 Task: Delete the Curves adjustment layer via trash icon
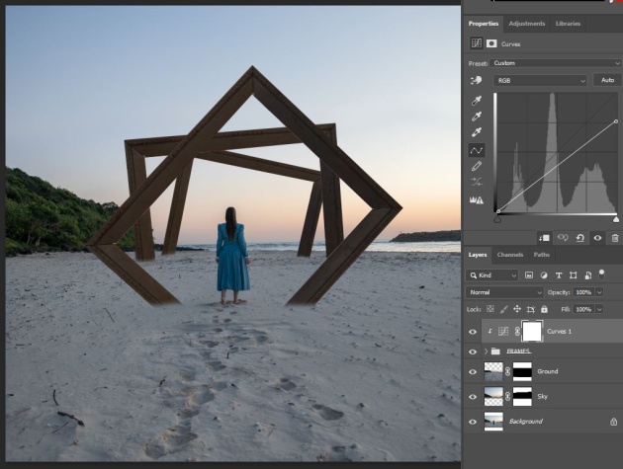[x=614, y=237]
